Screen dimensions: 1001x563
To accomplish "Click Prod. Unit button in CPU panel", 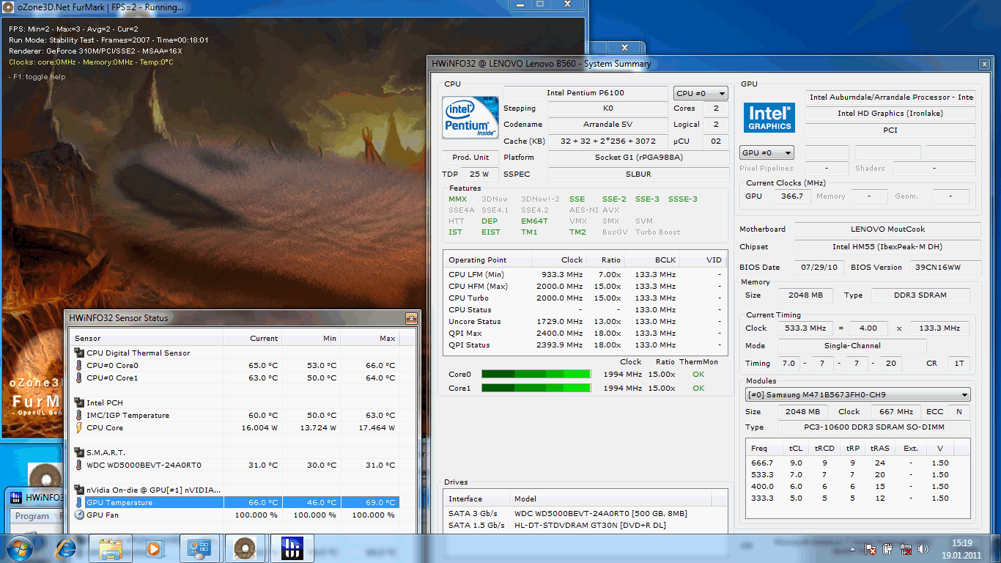I will (x=470, y=157).
